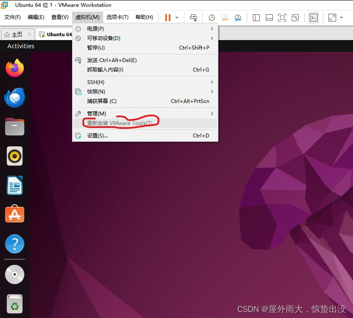The width and height of the screenshot is (353, 318).
Task: Click the Unity mode toolbar icon
Action: 295,18
